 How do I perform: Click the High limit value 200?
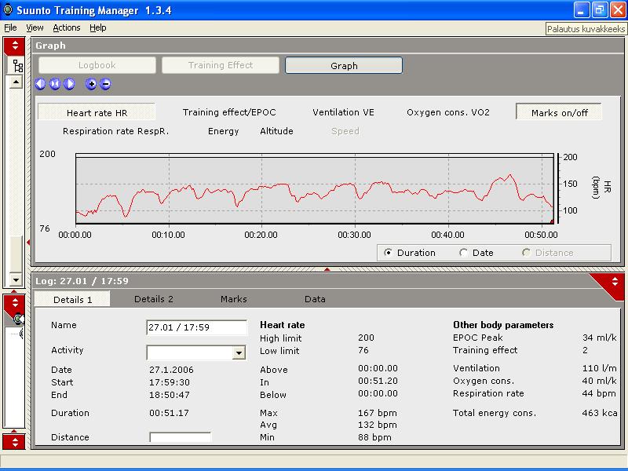(366, 338)
